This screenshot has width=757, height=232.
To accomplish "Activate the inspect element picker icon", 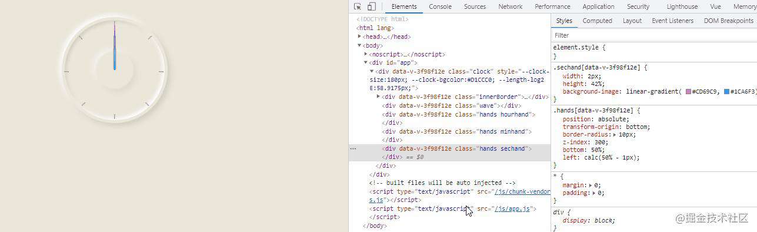I will (358, 6).
